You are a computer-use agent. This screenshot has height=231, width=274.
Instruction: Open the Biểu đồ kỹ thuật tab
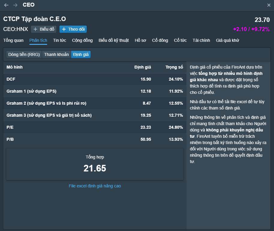114,40
